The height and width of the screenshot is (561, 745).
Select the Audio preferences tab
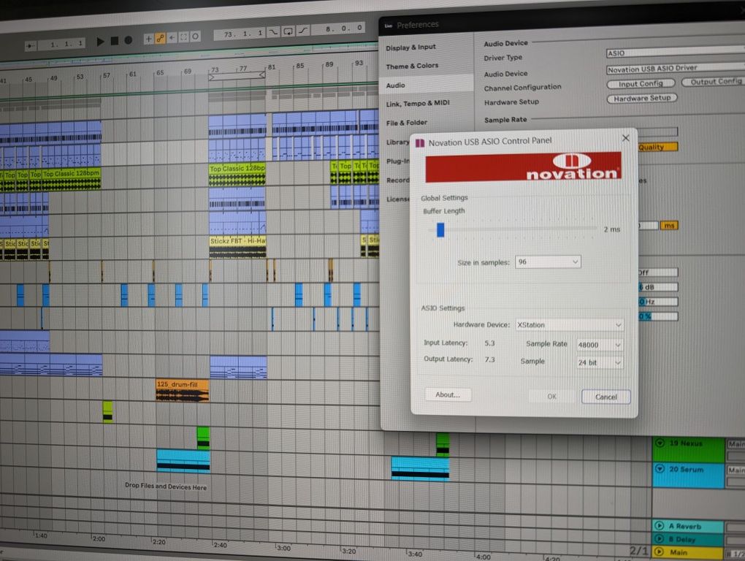395,85
